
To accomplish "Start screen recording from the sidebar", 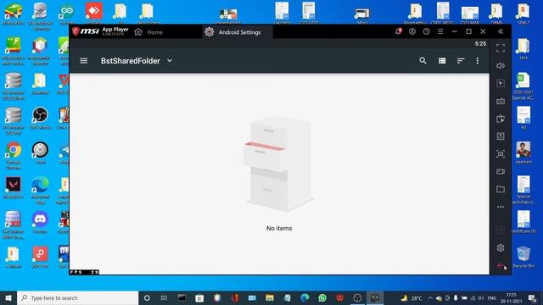I will point(501,171).
